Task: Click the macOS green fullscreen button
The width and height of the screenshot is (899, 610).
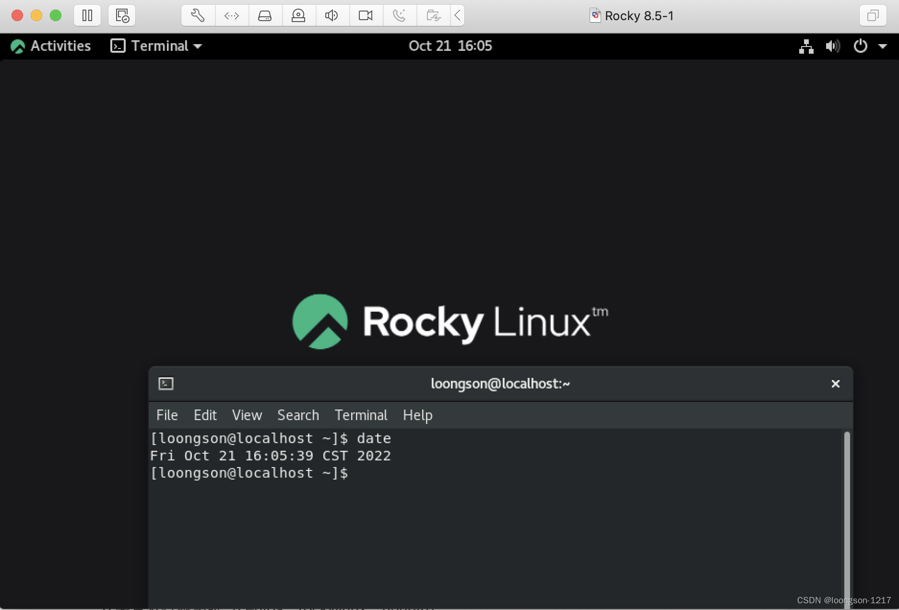Action: pyautogui.click(x=56, y=15)
